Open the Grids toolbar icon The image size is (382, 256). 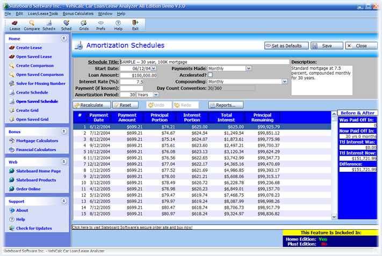pos(84,25)
